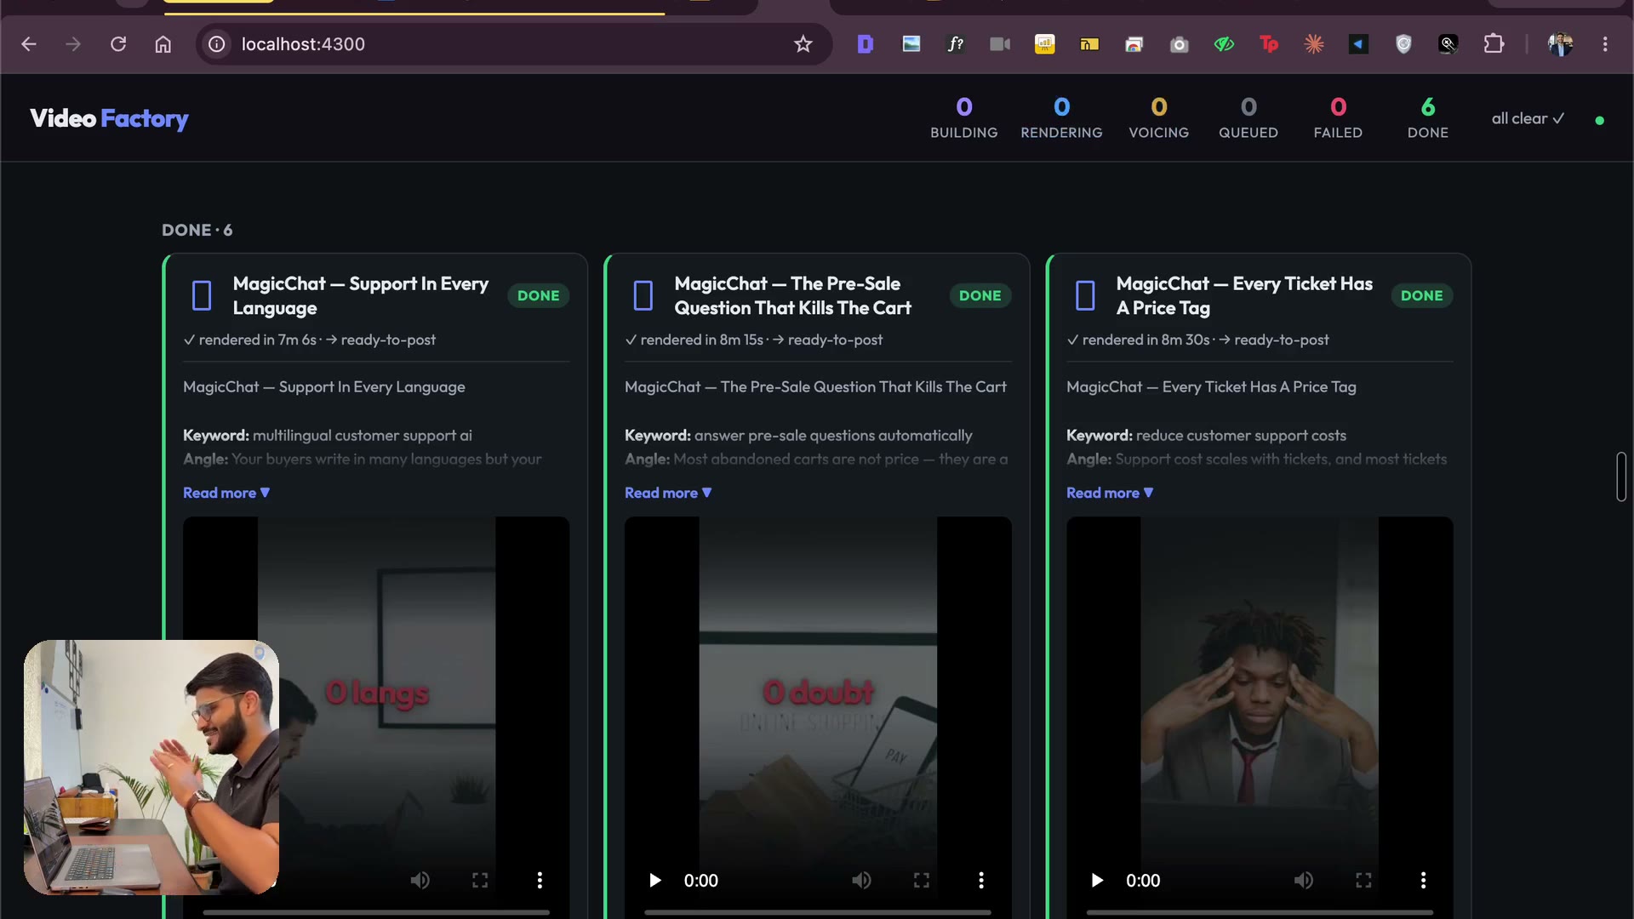Click 'rendered in 8m 30s' status text

(x=1146, y=340)
